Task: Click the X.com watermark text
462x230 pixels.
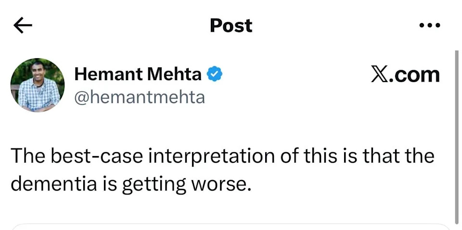Action: (405, 74)
